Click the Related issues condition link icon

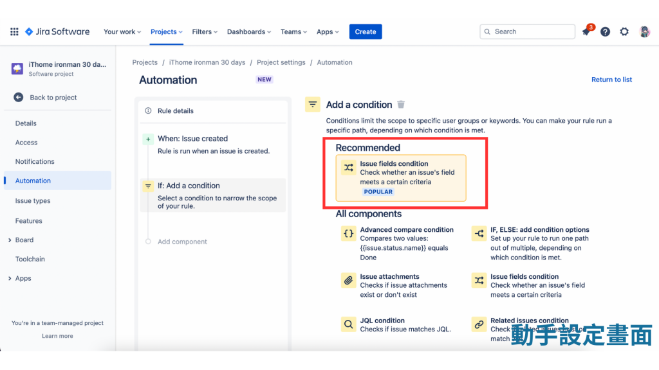[x=479, y=324]
